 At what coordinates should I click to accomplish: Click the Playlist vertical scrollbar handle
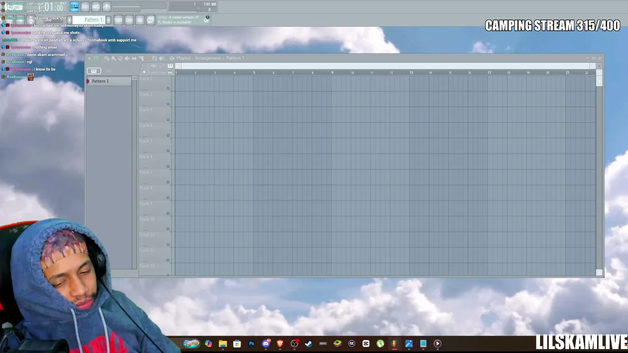(x=599, y=82)
